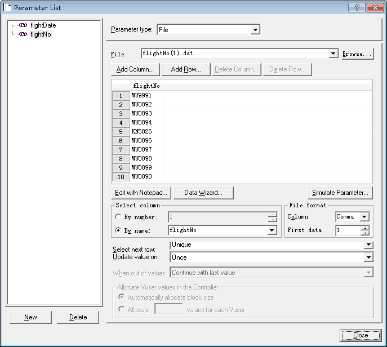Open Edit with Notepad
387x347 pixels.
pyautogui.click(x=141, y=193)
